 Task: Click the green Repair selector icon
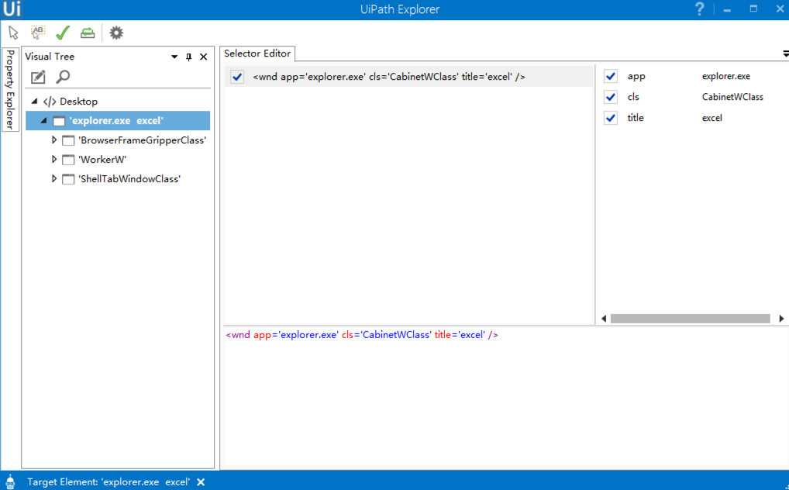pos(88,33)
